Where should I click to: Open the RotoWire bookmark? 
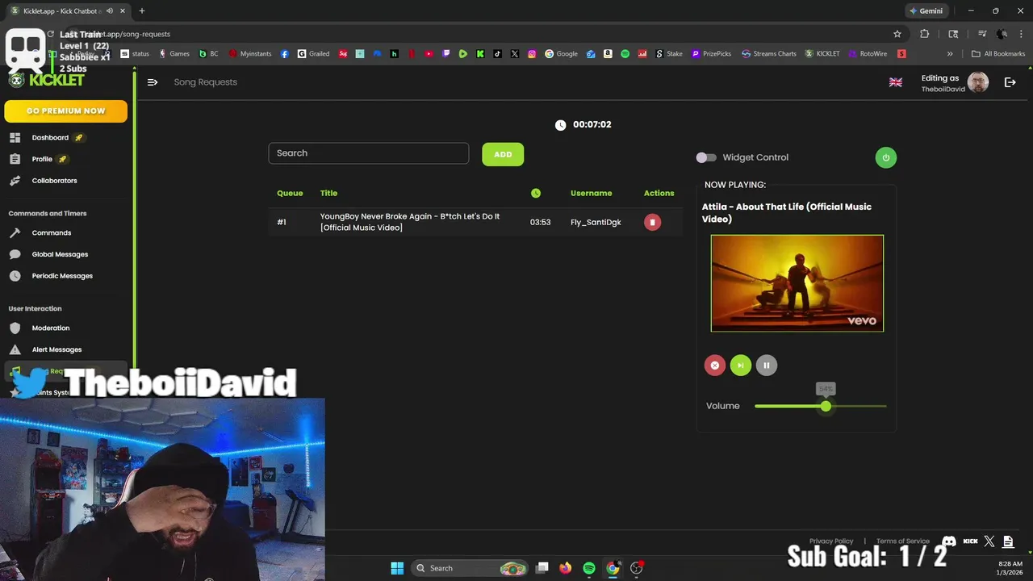coord(868,54)
